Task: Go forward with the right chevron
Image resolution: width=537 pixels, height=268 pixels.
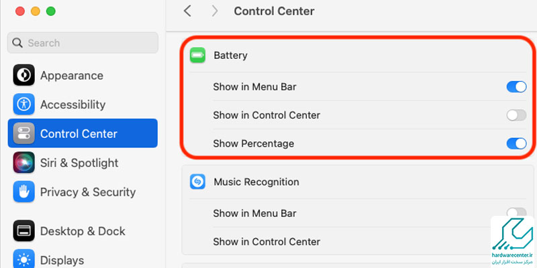Action: 215,11
